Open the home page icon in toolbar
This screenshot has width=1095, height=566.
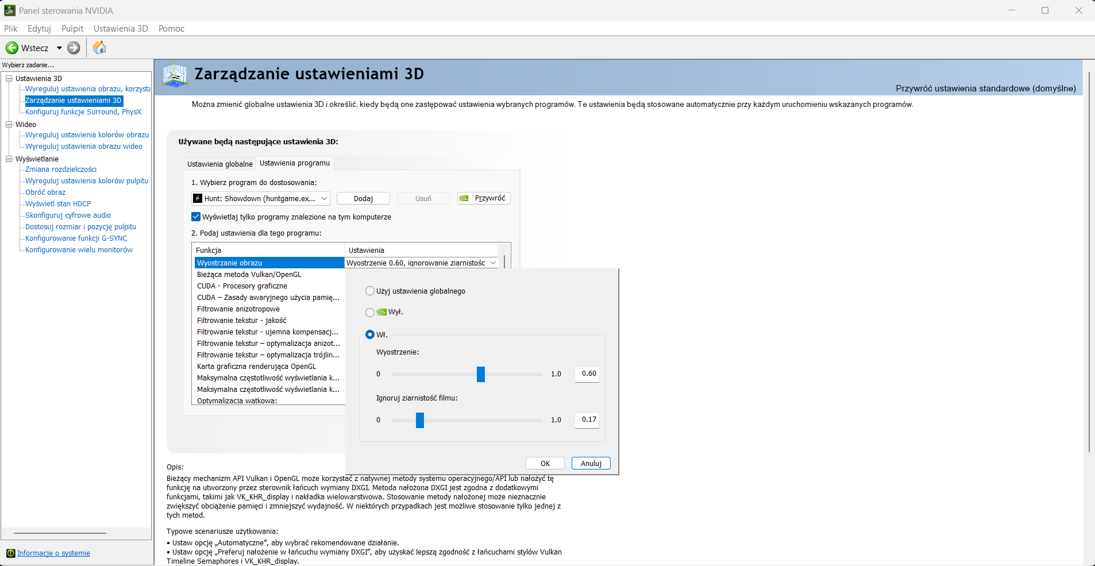[99, 48]
